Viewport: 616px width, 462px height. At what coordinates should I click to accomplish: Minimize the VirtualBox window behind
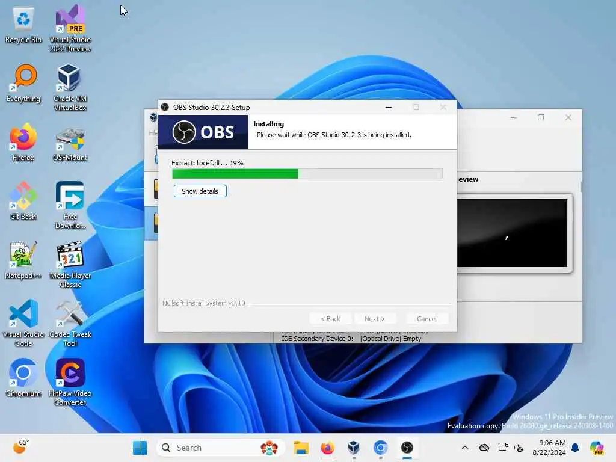tap(514, 117)
